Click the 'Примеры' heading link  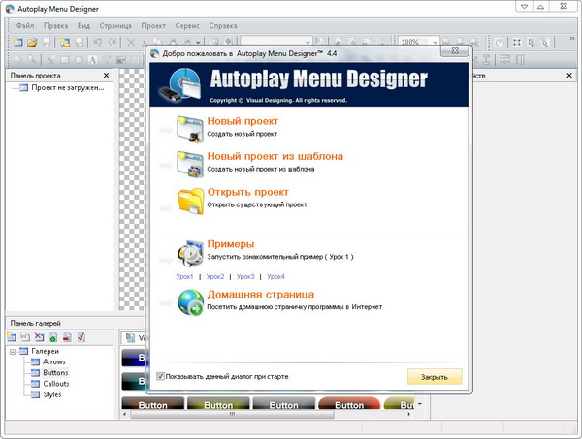[x=231, y=244]
